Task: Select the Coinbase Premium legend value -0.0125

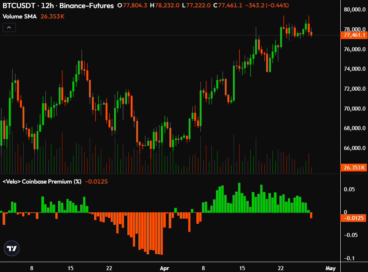Action: pyautogui.click(x=96, y=182)
